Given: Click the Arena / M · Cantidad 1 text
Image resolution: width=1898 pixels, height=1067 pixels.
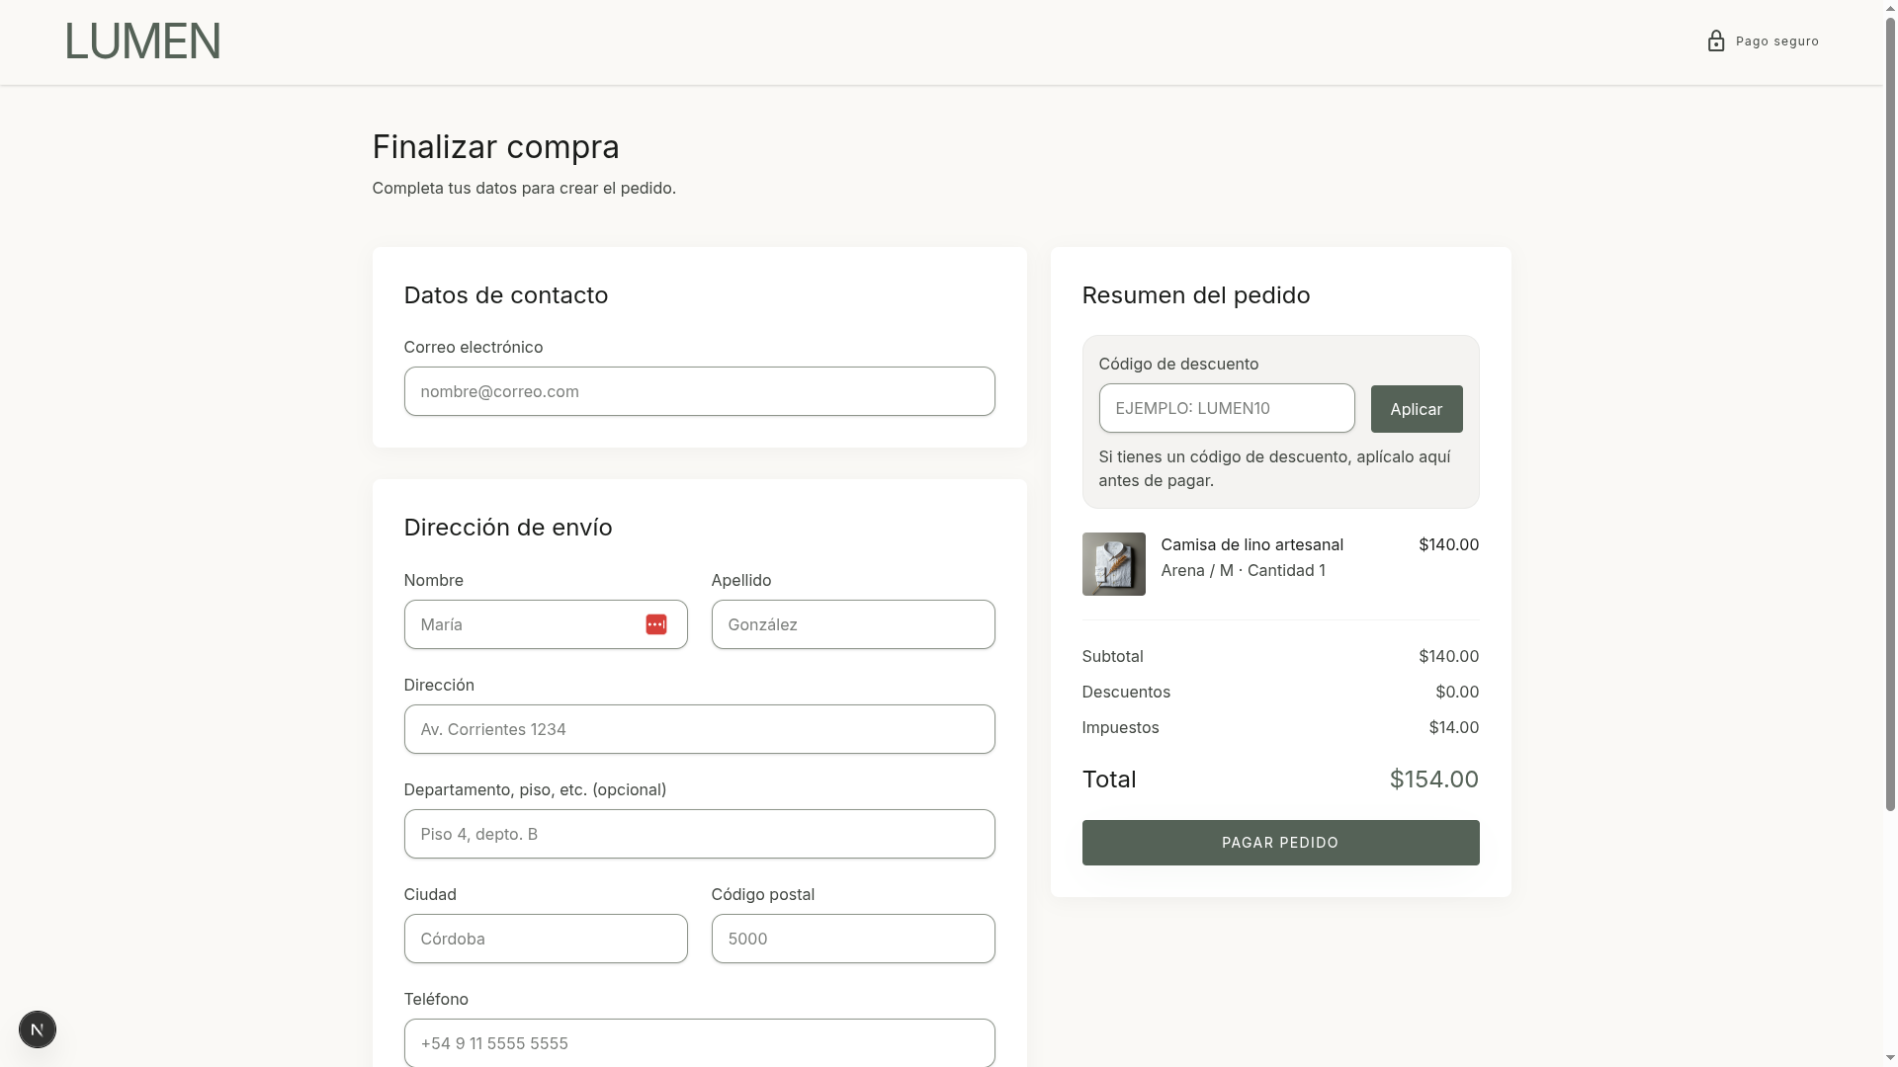Looking at the screenshot, I should click(x=1243, y=570).
